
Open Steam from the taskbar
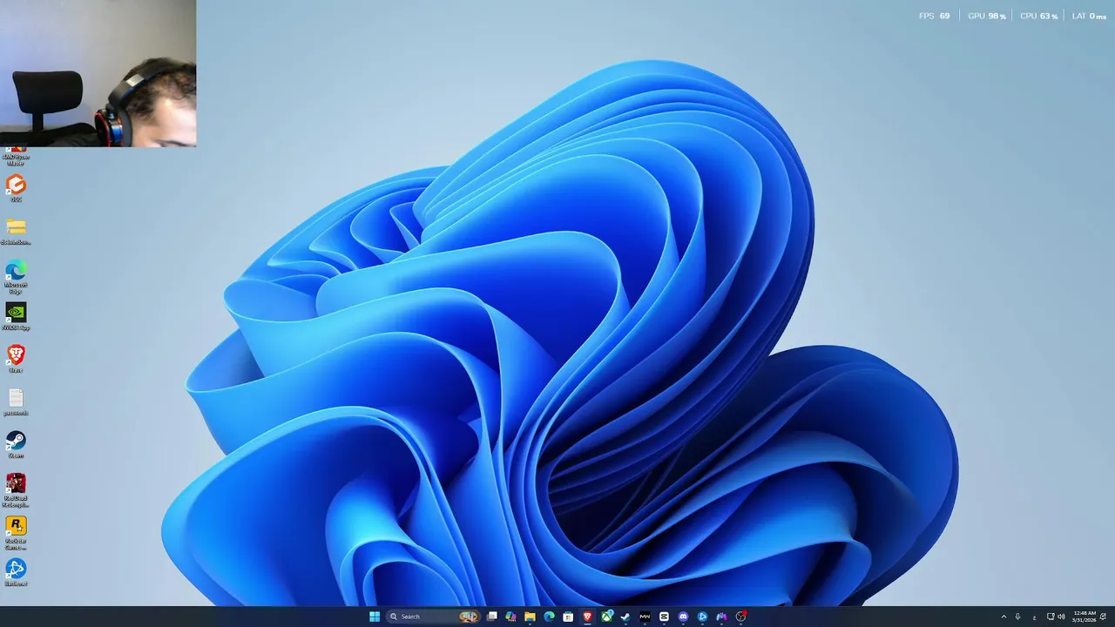click(x=625, y=617)
